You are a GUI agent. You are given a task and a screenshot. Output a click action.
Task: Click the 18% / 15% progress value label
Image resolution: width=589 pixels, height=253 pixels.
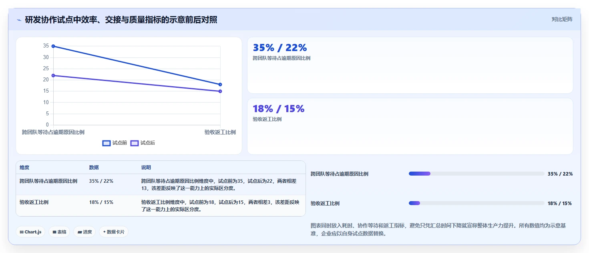click(560, 204)
